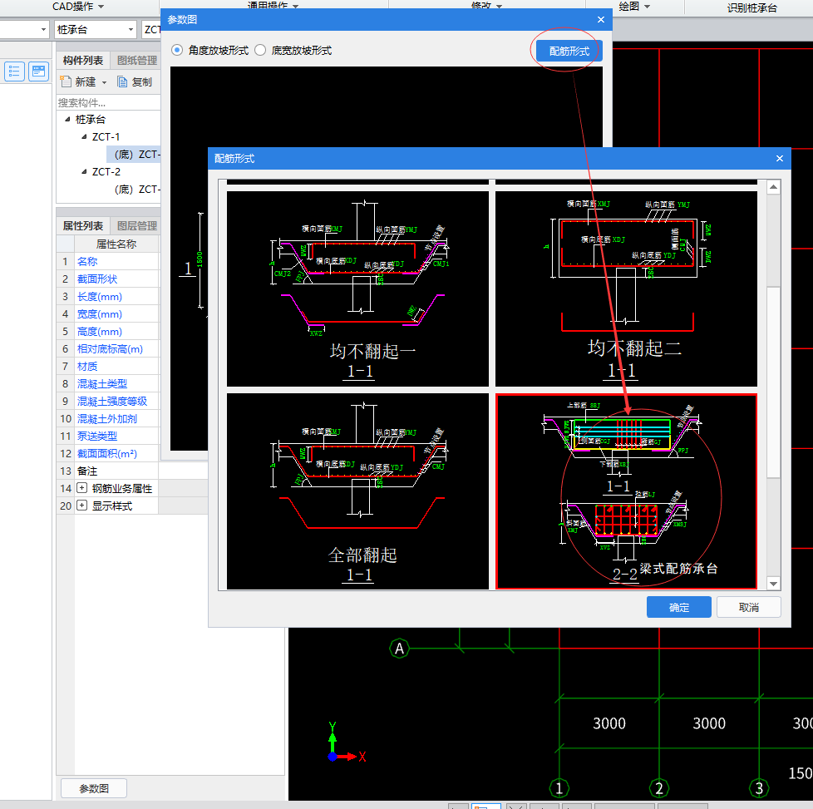The height and width of the screenshot is (809, 813).
Task: Open 参数图 button at panel bottom
Action: pos(94,788)
